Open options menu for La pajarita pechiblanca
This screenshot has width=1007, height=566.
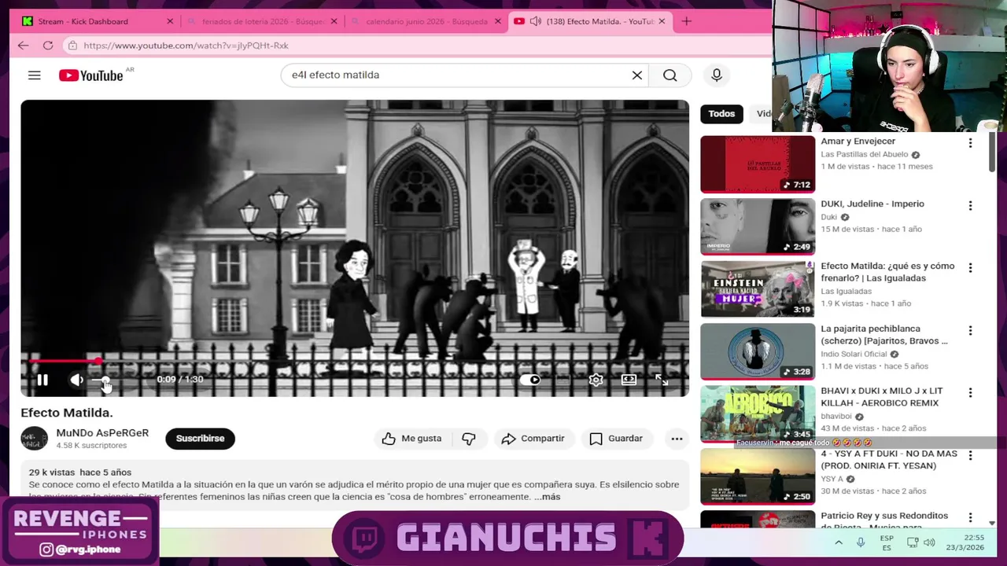(970, 331)
